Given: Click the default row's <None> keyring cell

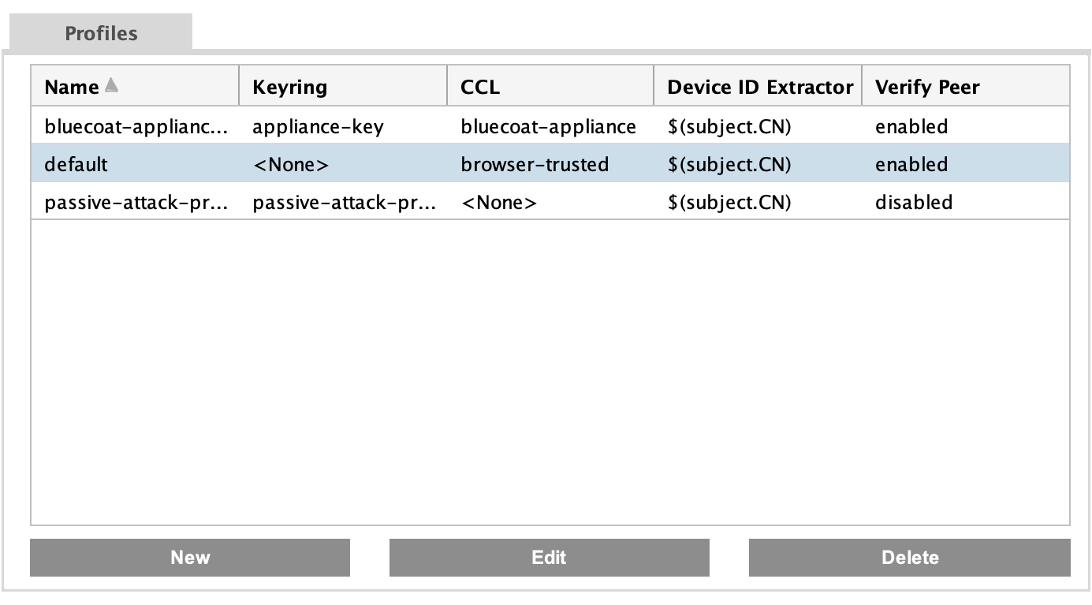Looking at the screenshot, I should click(x=290, y=164).
